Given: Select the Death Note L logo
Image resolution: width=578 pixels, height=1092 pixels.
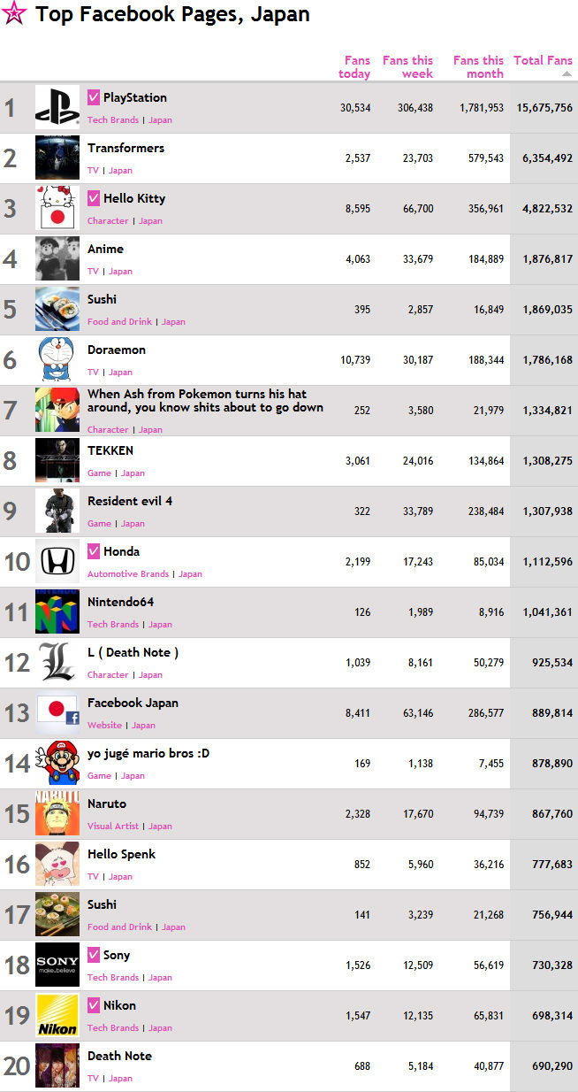Looking at the screenshot, I should point(57,663).
